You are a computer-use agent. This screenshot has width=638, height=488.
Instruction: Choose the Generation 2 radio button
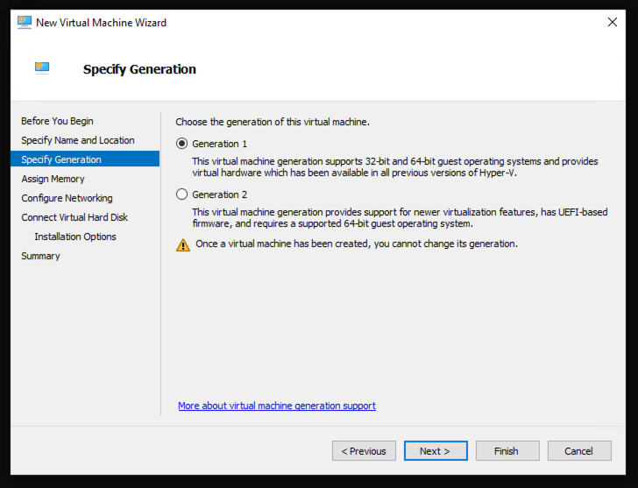tap(182, 194)
